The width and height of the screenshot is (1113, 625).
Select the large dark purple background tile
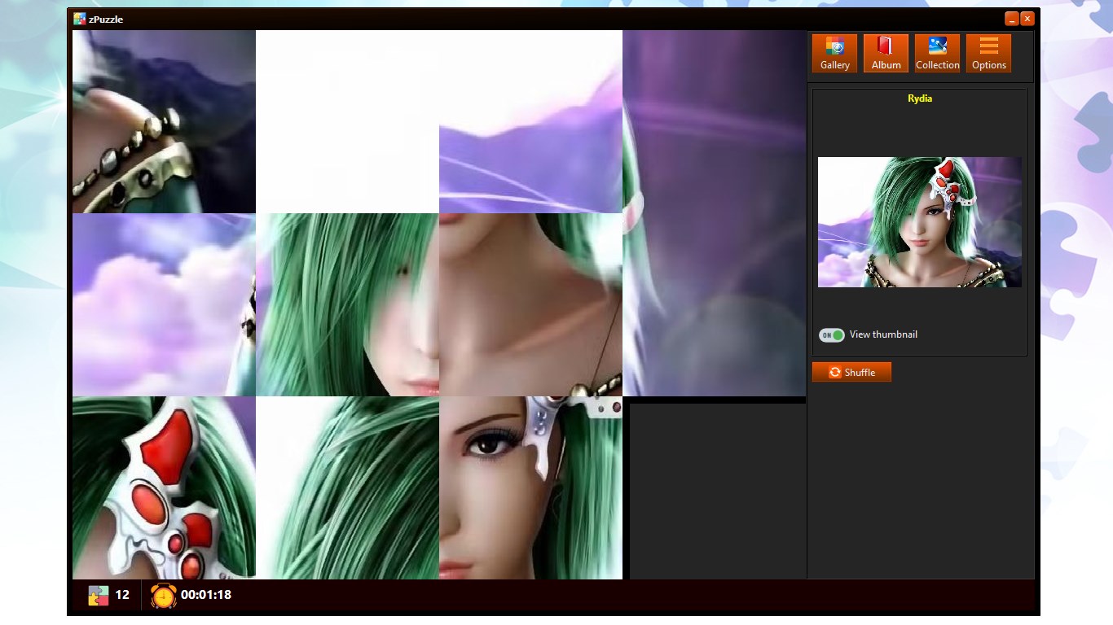pos(714,213)
